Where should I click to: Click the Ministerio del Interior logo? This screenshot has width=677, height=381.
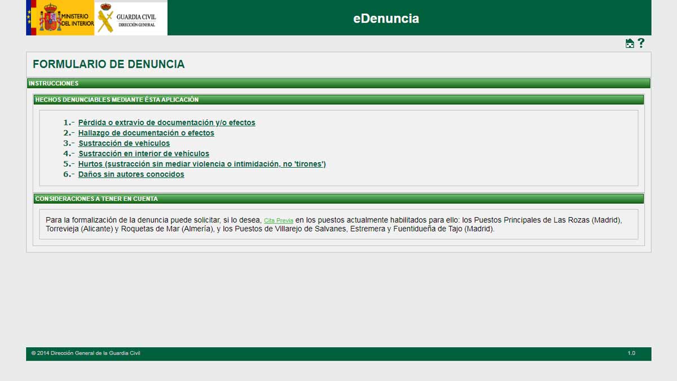60,17
